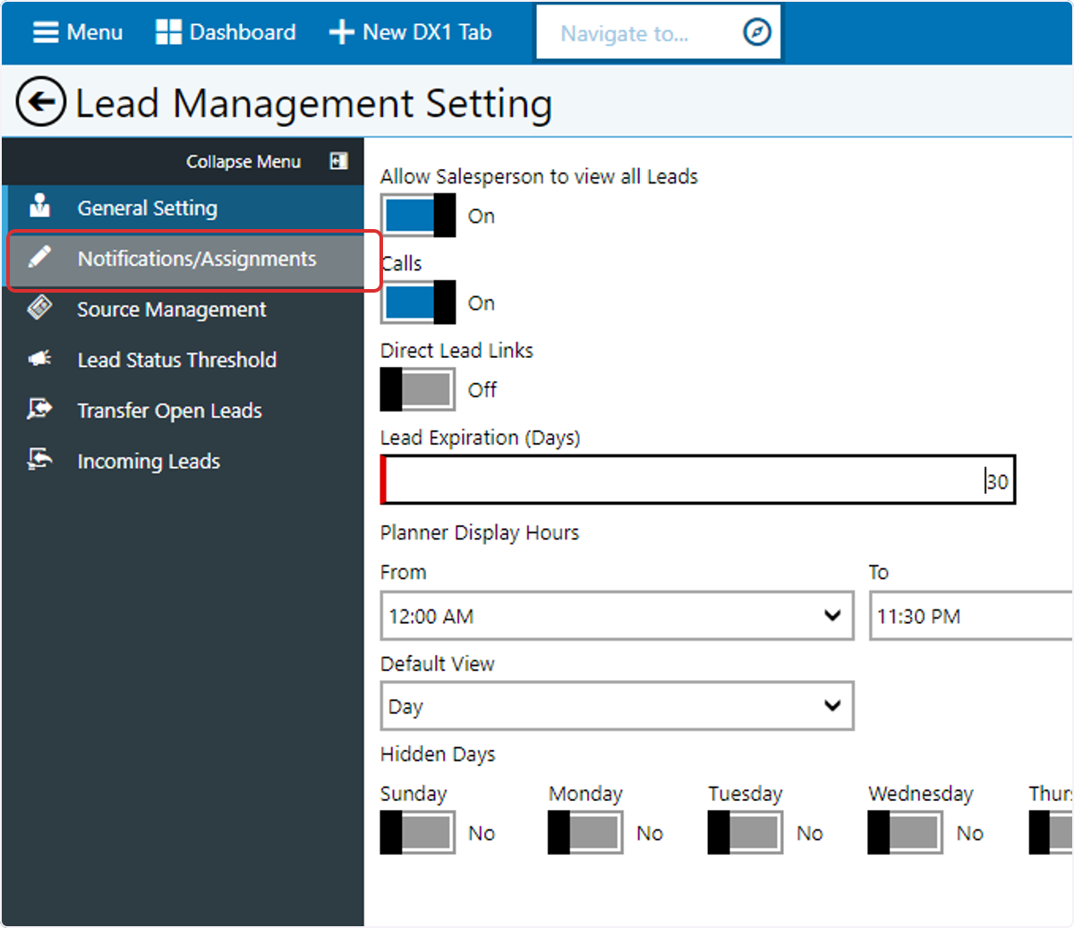
Task: Click the Transfer Open Leads arrow icon
Action: coord(39,409)
